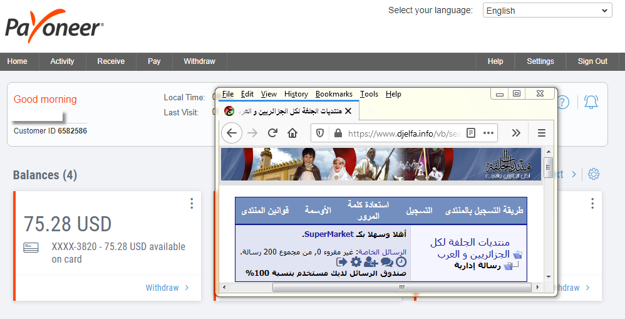This screenshot has height=319, width=625.
Task: Open the language selection dropdown
Action: [547, 11]
